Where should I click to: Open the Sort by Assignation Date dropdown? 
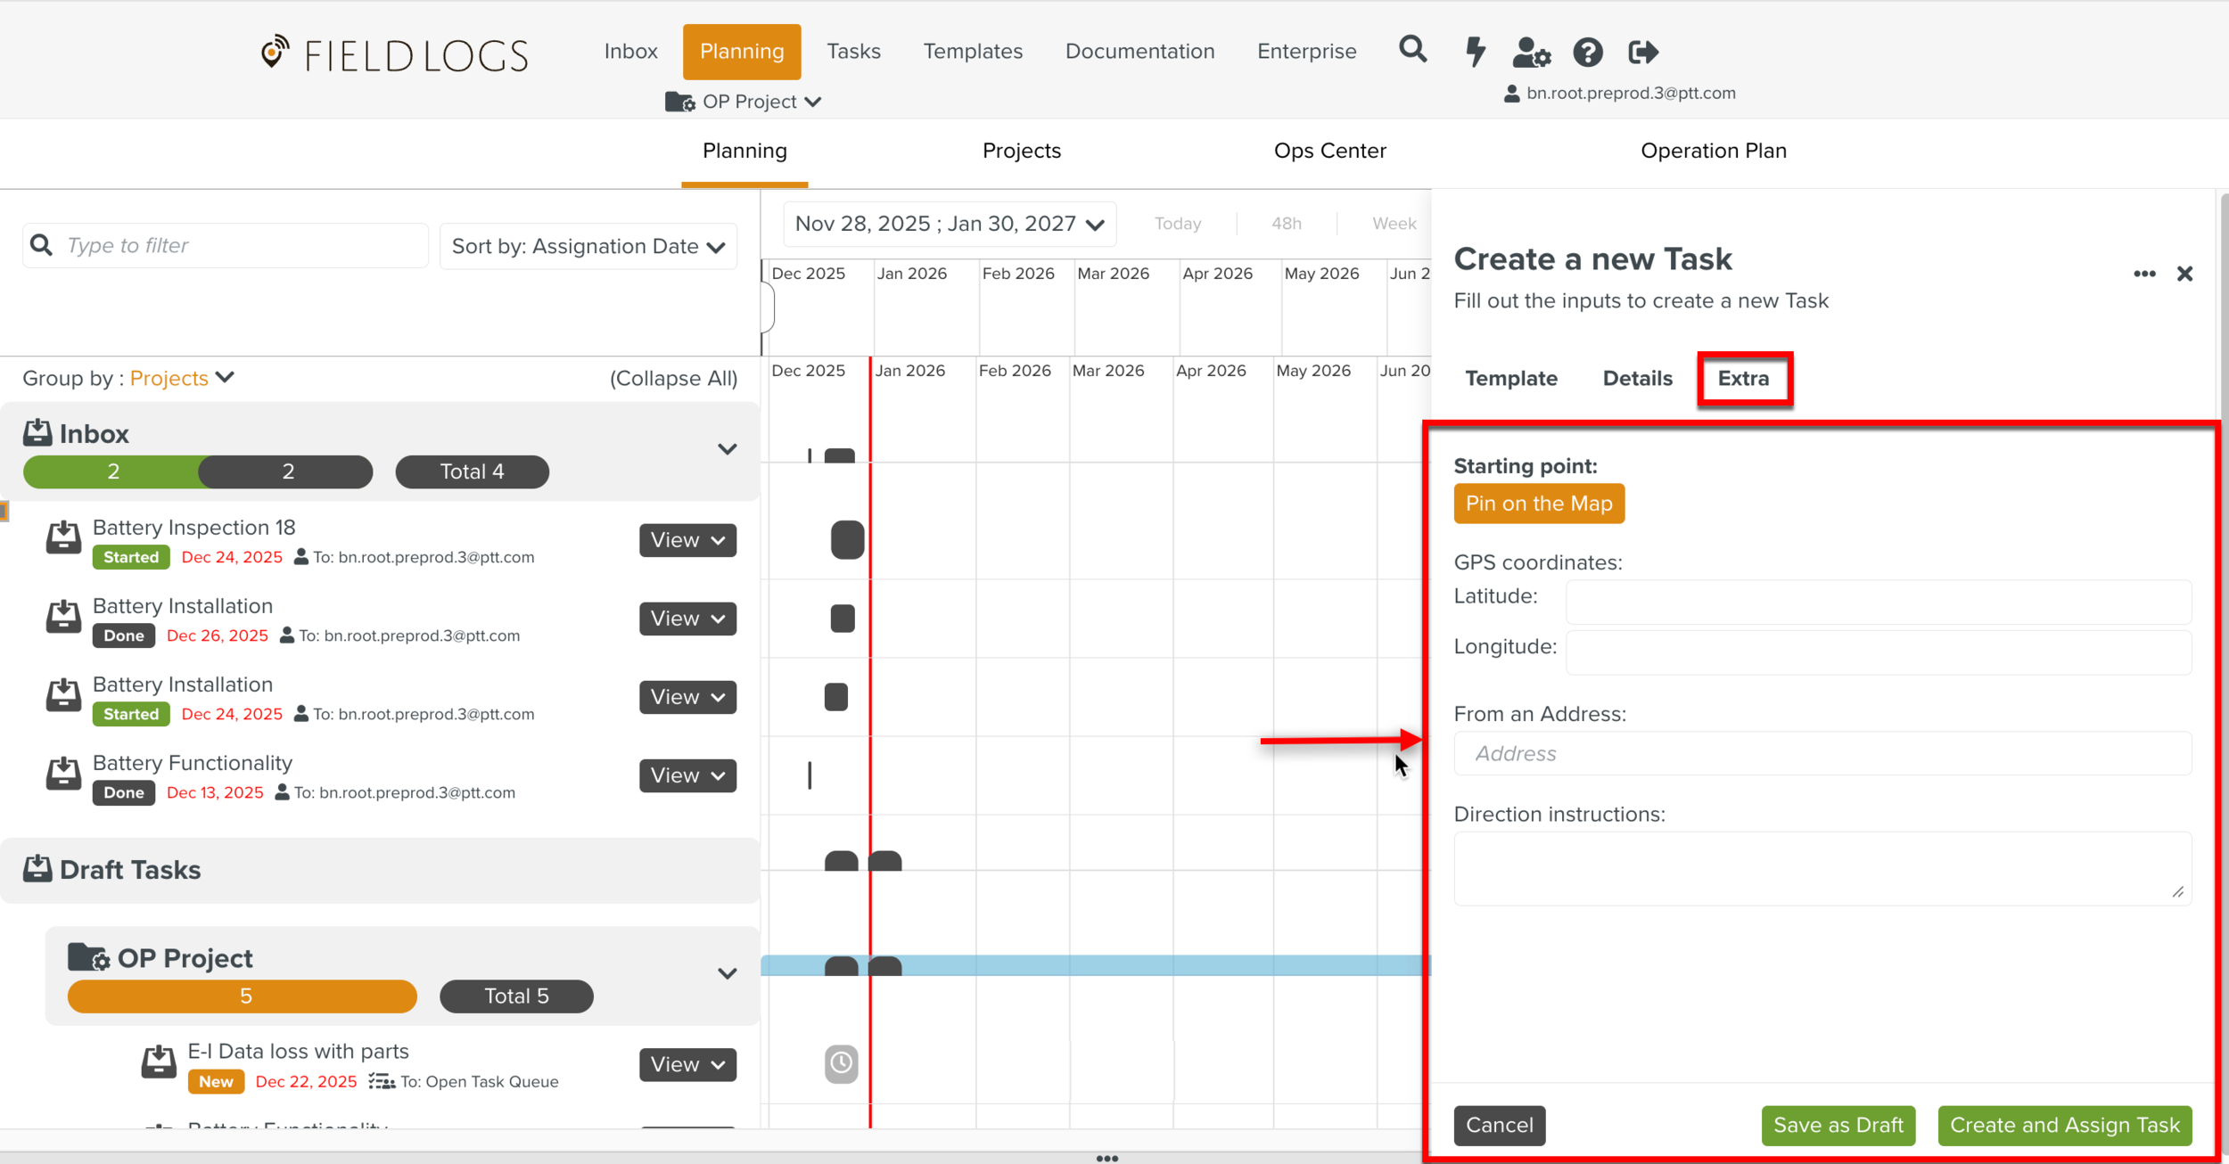click(588, 247)
